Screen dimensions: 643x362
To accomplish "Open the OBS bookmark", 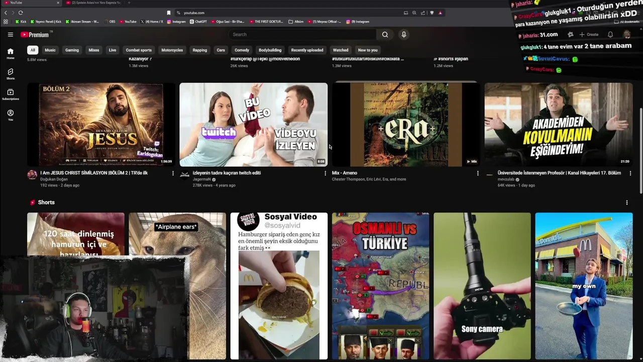I will pos(109,22).
